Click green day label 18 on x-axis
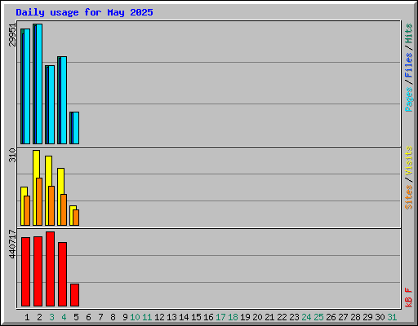Viewport: 418px width, 326px height. point(233,317)
